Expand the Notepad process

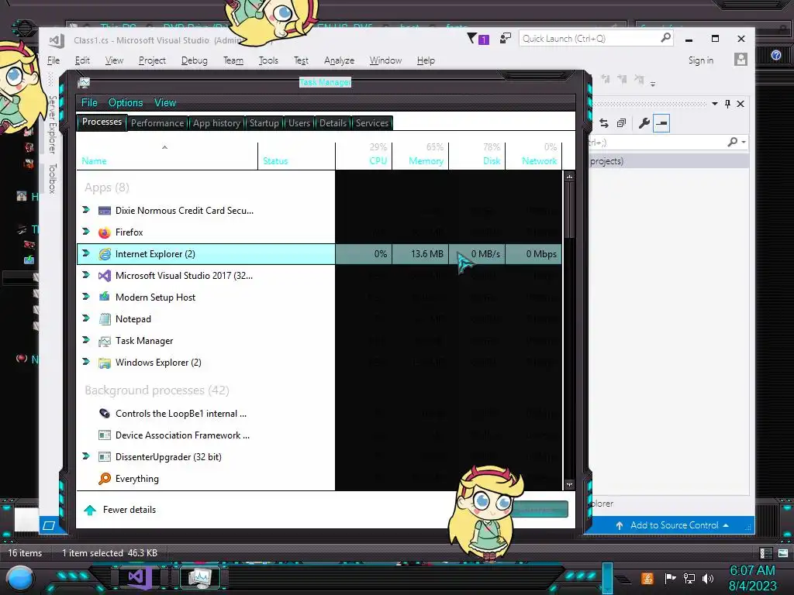[x=86, y=318]
